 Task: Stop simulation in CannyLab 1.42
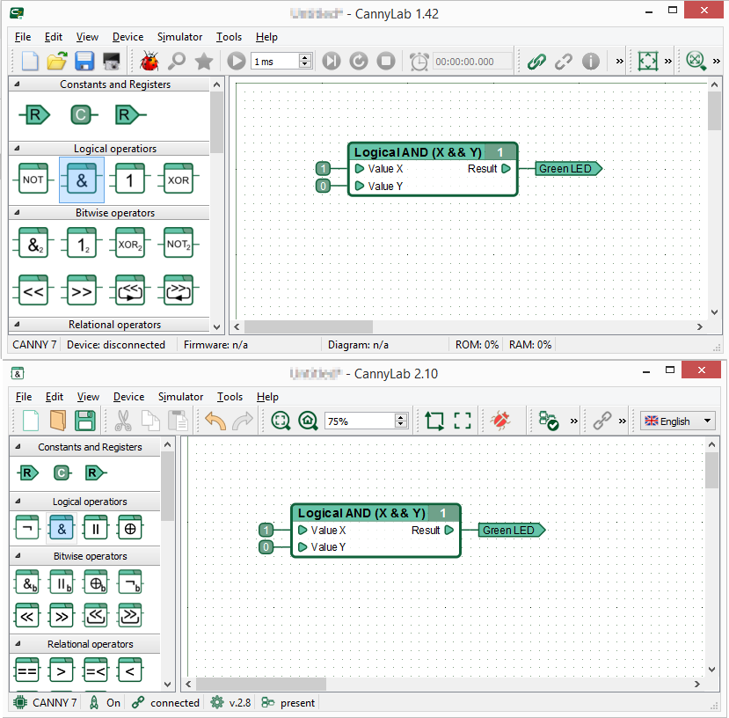pos(386,62)
